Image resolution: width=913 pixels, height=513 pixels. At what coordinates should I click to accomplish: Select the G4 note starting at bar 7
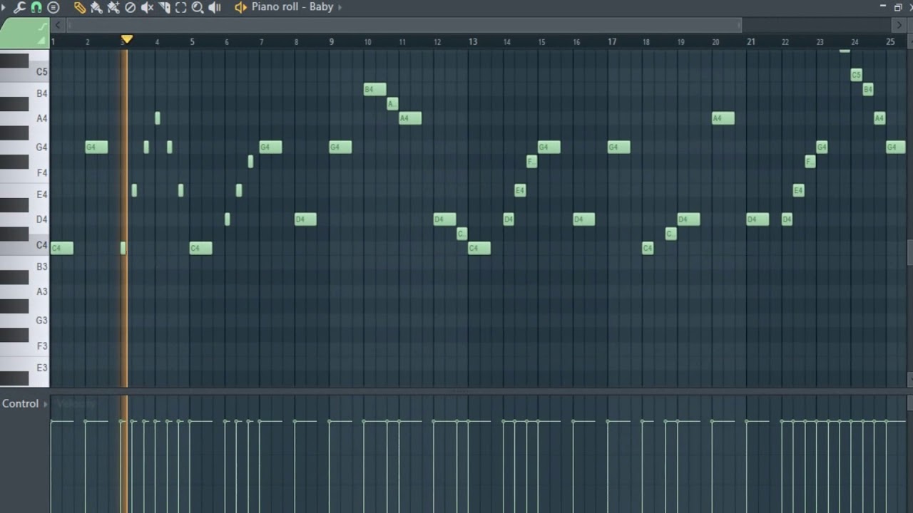click(x=271, y=147)
